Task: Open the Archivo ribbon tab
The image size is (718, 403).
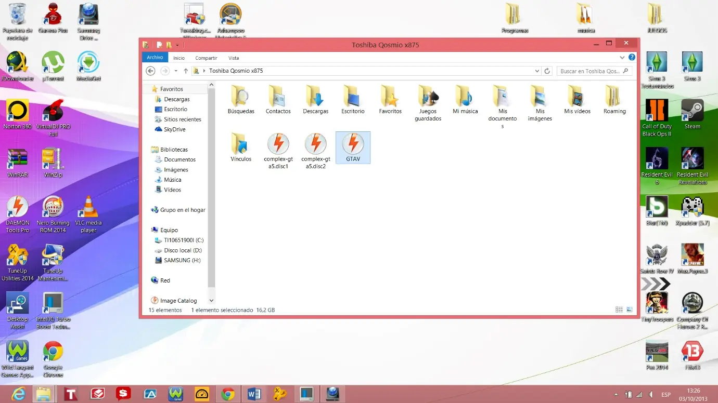Action: point(155,58)
